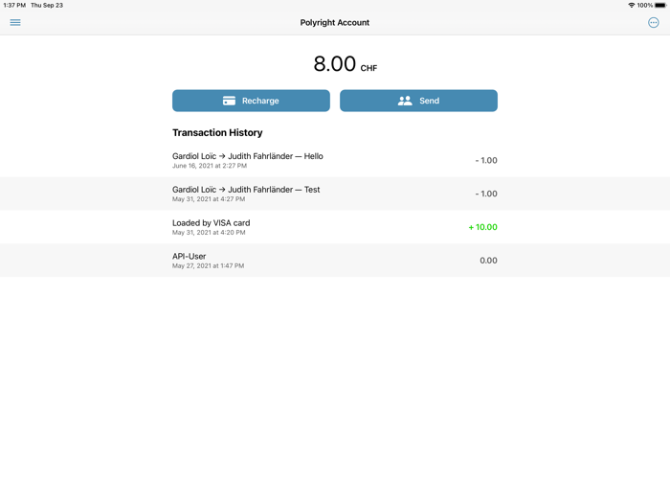Image resolution: width=670 pixels, height=503 pixels.
Task: Open the API-User transaction row
Action: 335,261
